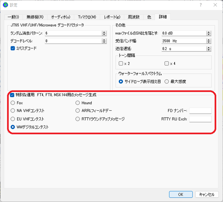The height and width of the screenshot is (202, 223).
Task: Select 最大感度 waterfall option
Action: pyautogui.click(x=175, y=81)
